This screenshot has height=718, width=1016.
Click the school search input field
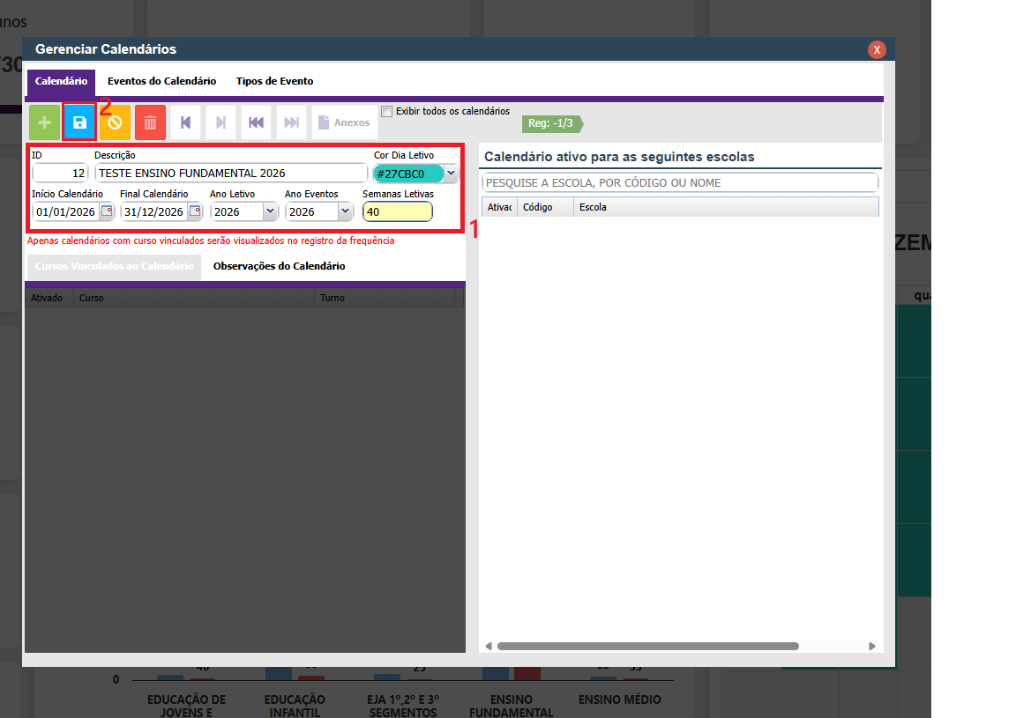(679, 183)
